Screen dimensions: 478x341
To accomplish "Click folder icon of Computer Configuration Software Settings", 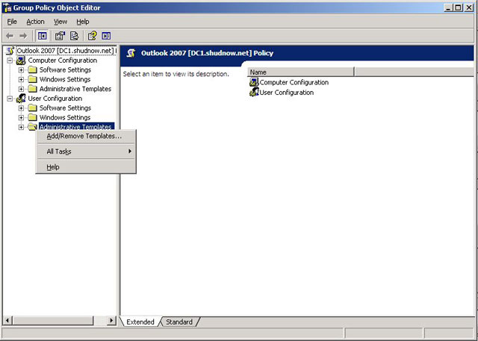I will (32, 70).
